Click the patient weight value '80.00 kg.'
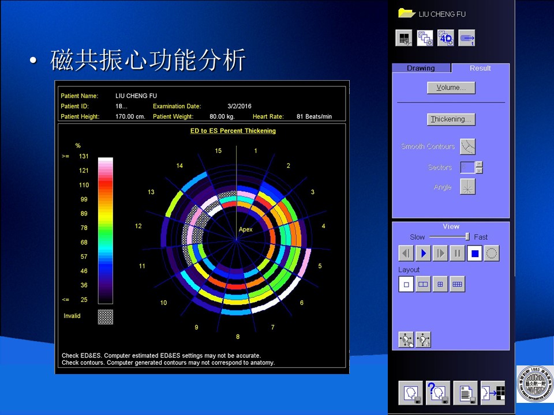 (x=222, y=116)
